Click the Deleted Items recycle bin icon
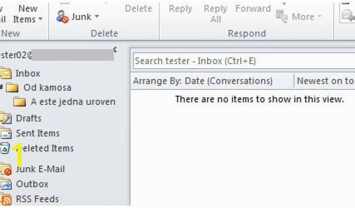The image size is (355, 208). point(5,148)
